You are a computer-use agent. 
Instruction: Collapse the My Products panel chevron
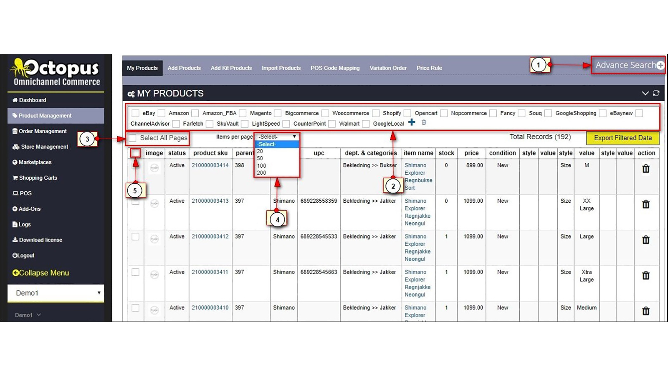(645, 93)
